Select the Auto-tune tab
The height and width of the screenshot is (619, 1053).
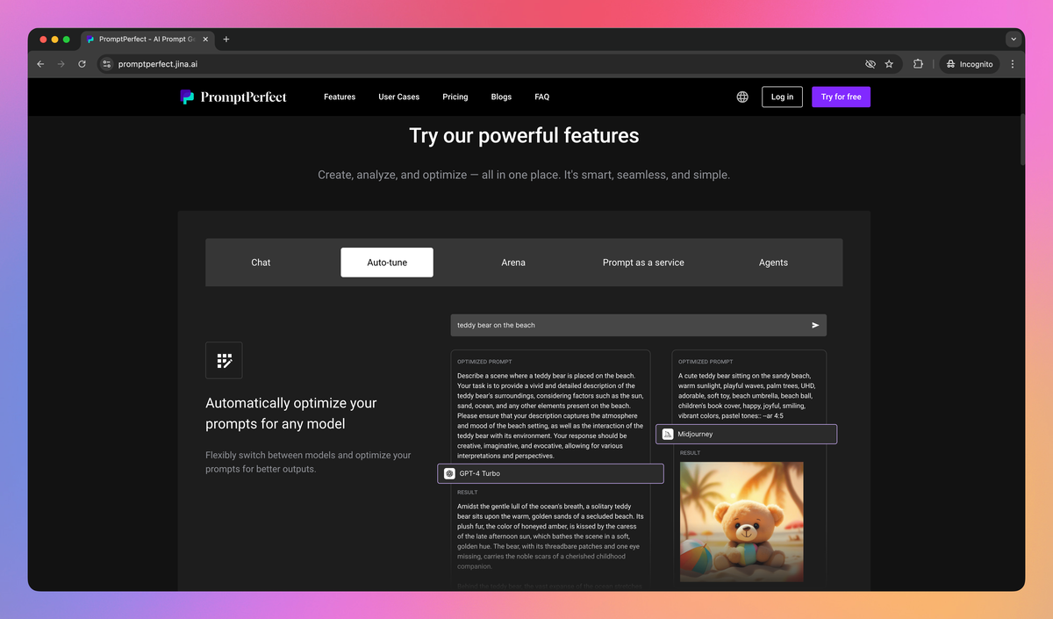[x=387, y=263]
